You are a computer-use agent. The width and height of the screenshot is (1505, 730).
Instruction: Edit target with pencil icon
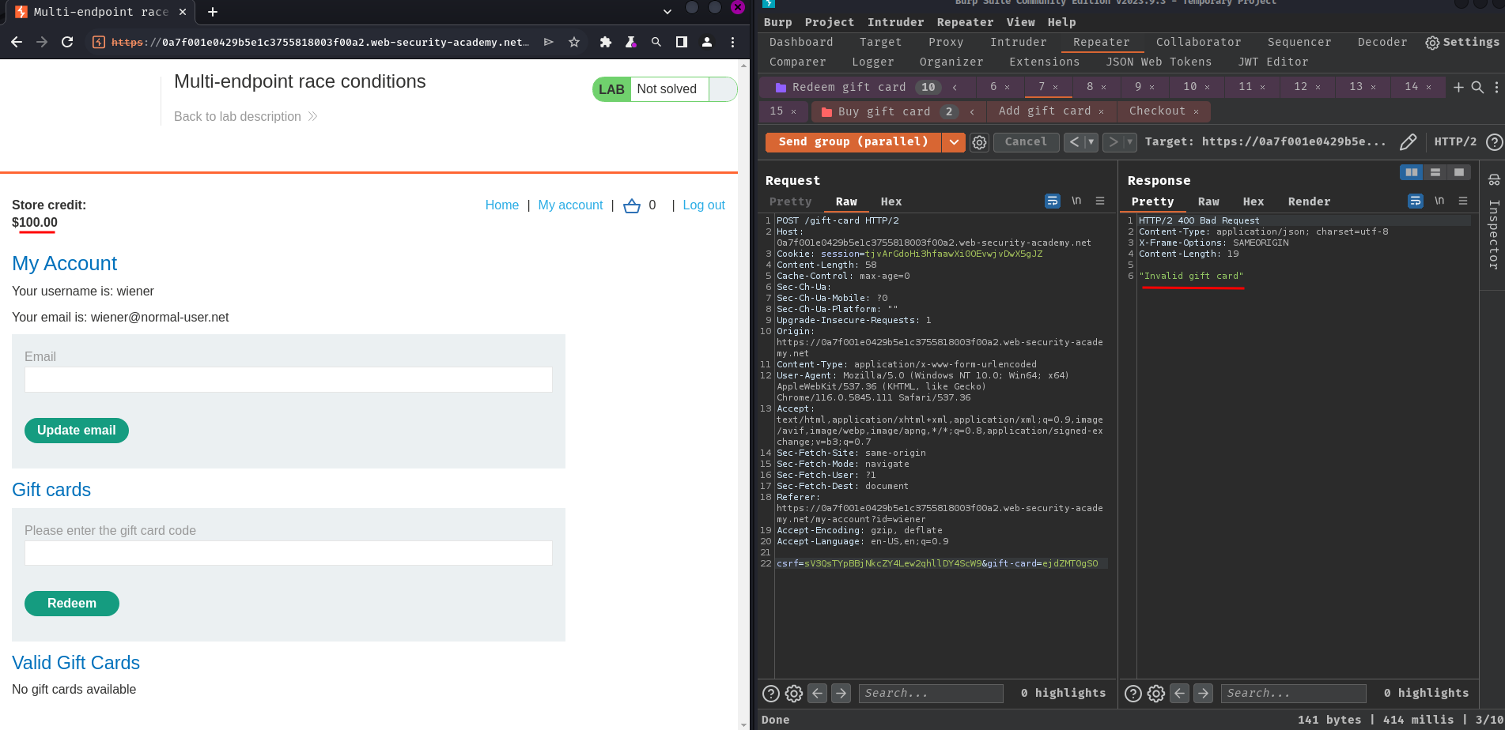pos(1409,142)
